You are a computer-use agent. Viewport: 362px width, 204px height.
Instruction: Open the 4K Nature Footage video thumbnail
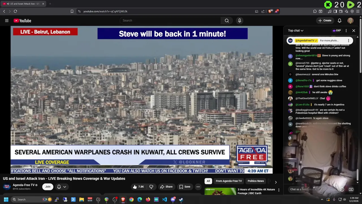click(x=220, y=191)
